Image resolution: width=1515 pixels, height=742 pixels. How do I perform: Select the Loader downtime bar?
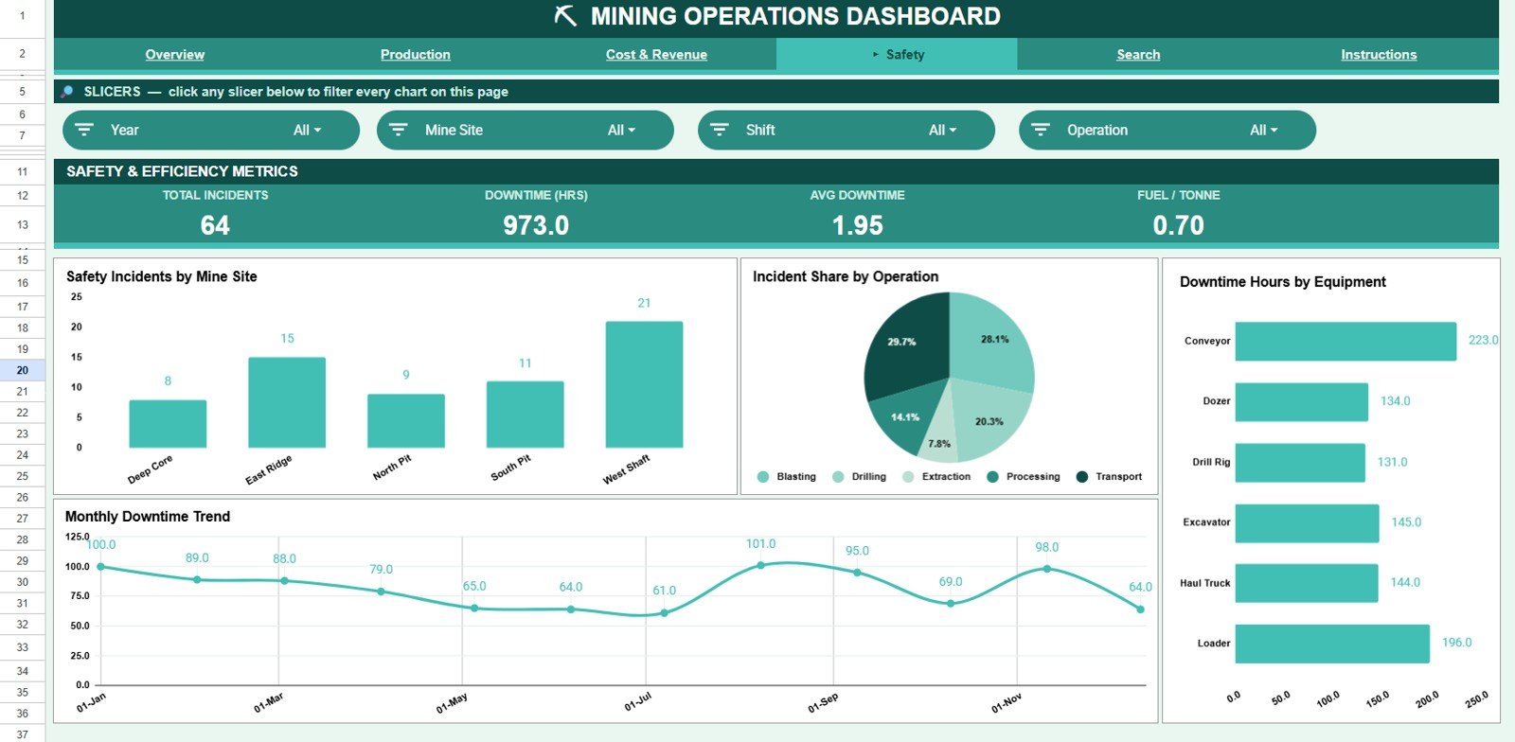click(x=1332, y=644)
